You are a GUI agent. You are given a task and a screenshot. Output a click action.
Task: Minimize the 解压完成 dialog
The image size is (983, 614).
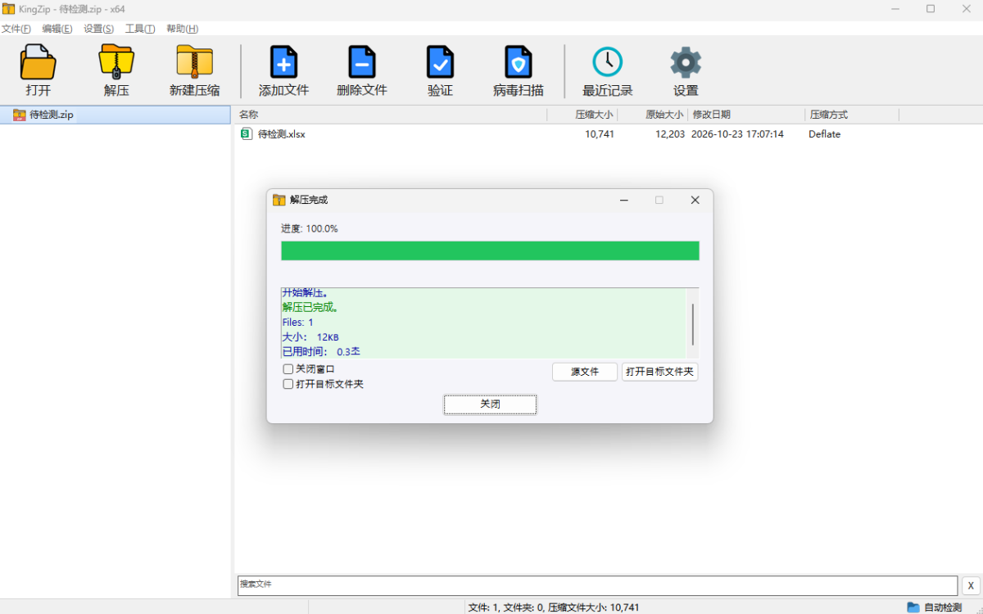(624, 200)
